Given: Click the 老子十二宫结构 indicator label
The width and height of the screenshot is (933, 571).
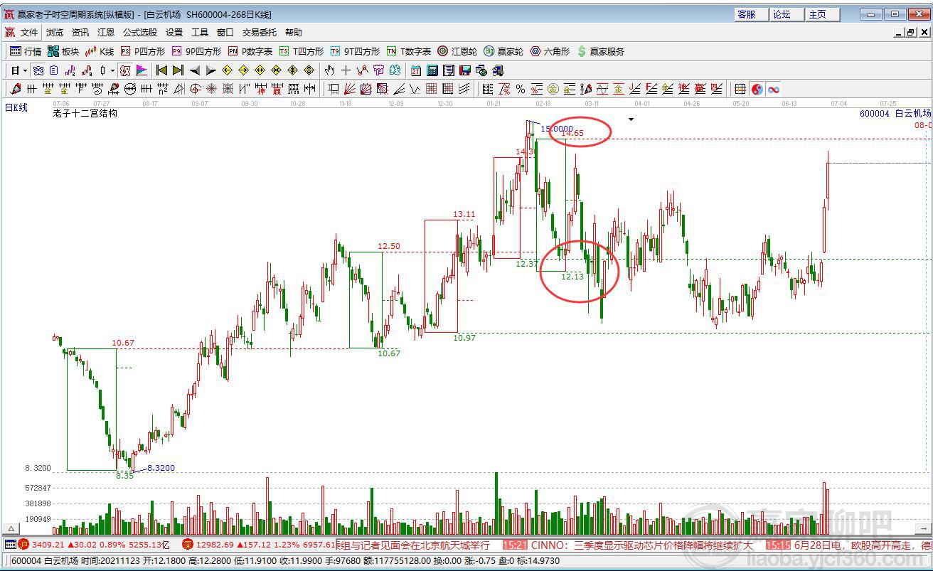Looking at the screenshot, I should click(x=85, y=113).
